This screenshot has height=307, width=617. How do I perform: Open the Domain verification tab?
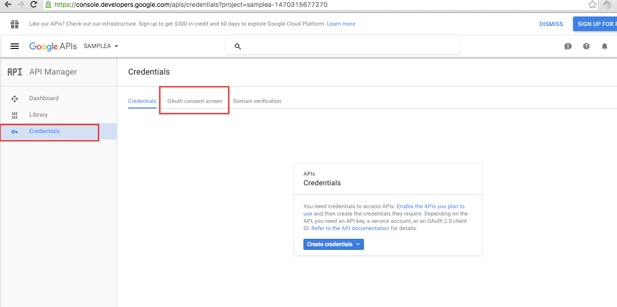pos(257,101)
